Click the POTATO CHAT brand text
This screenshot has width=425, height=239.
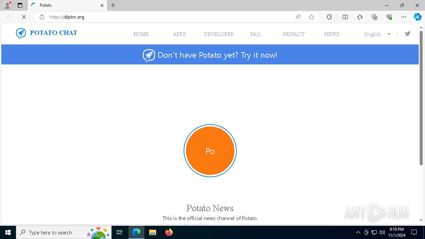pos(53,33)
